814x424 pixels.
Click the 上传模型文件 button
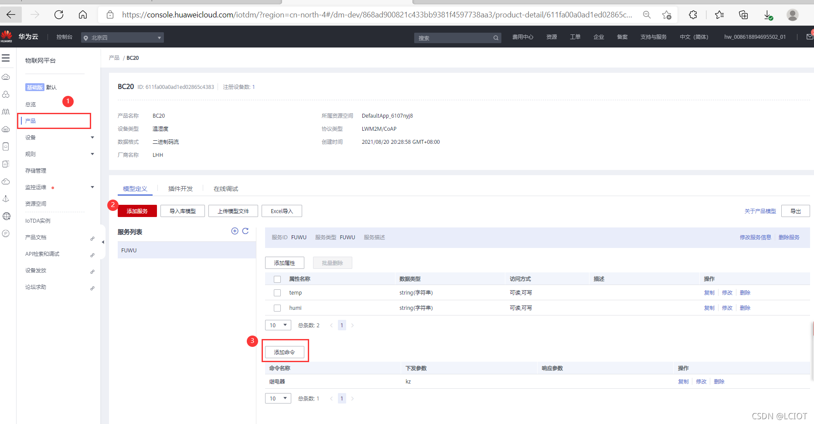click(233, 211)
